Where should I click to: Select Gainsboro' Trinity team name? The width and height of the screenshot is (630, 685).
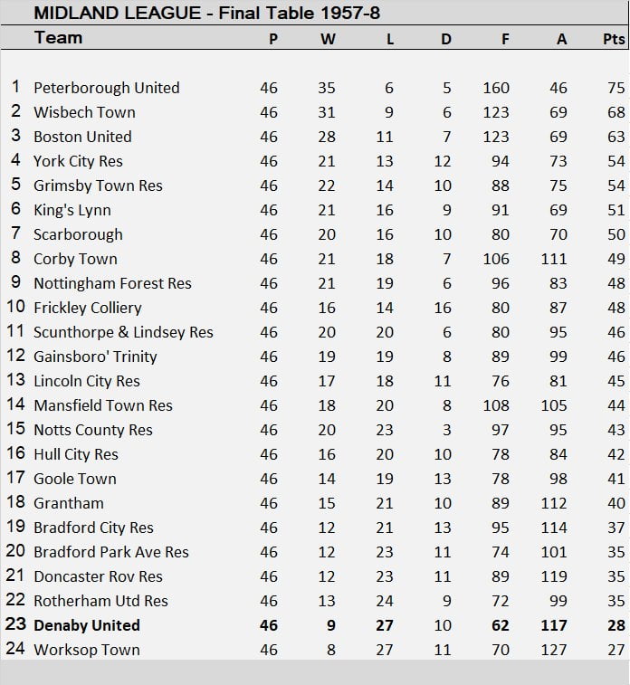coord(95,357)
